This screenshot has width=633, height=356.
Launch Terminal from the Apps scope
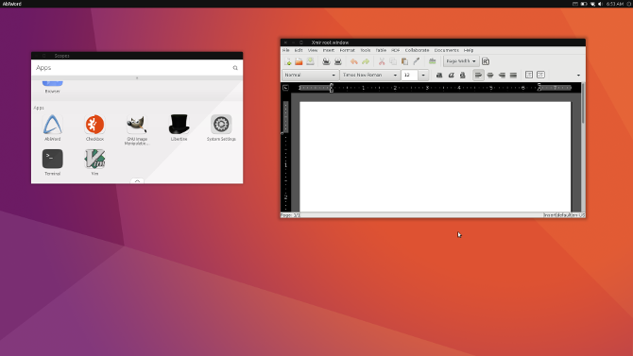pos(53,162)
